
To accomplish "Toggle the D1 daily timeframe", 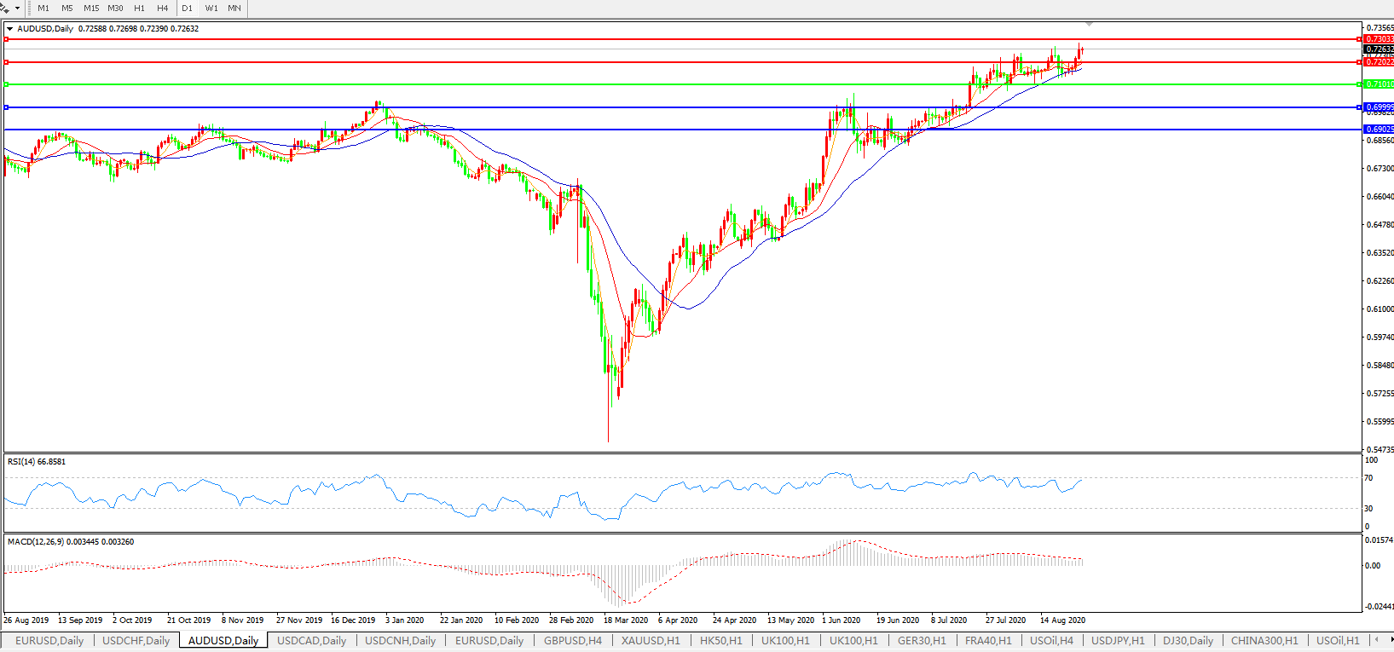I will 188,8.
